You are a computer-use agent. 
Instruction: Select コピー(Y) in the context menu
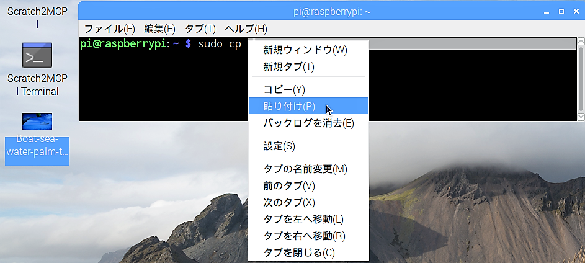point(308,89)
